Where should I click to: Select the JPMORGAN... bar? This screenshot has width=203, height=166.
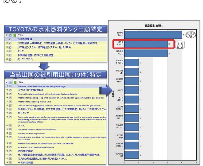coord(132,146)
